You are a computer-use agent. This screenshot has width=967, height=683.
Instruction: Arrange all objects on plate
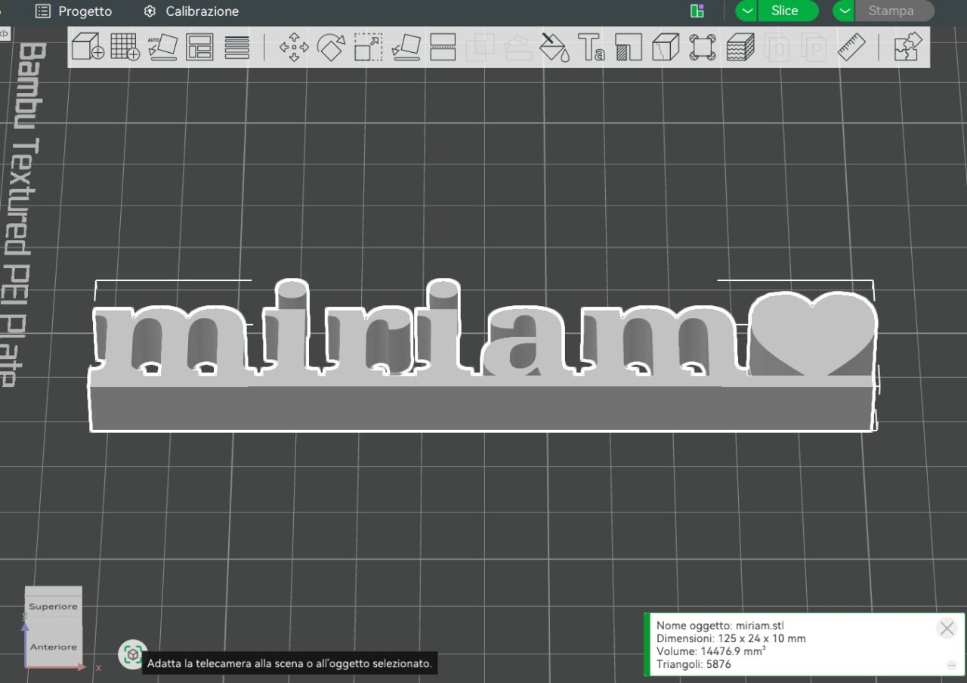[x=199, y=47]
